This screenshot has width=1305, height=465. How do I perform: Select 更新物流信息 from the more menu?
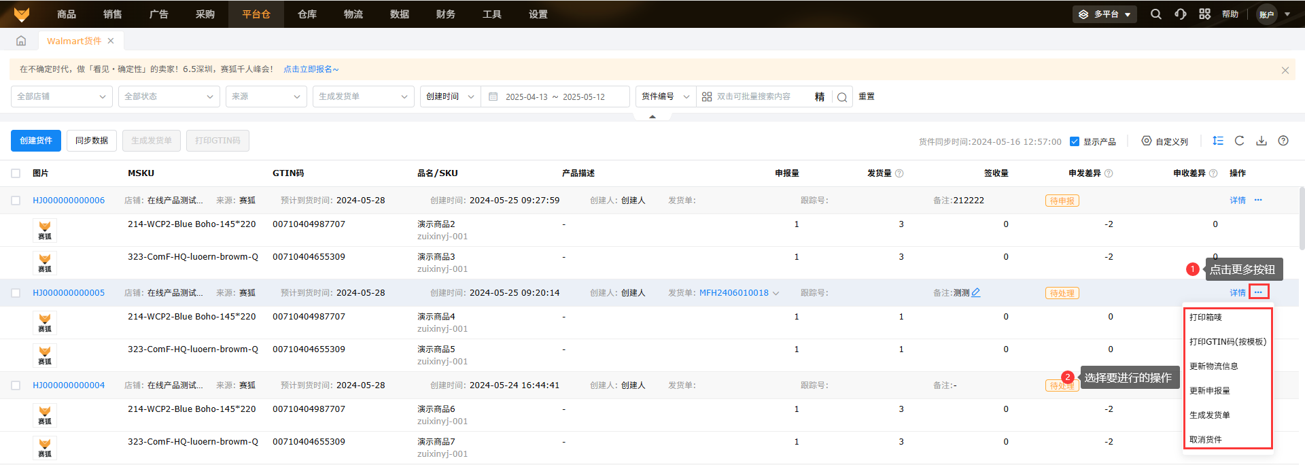(x=1213, y=366)
